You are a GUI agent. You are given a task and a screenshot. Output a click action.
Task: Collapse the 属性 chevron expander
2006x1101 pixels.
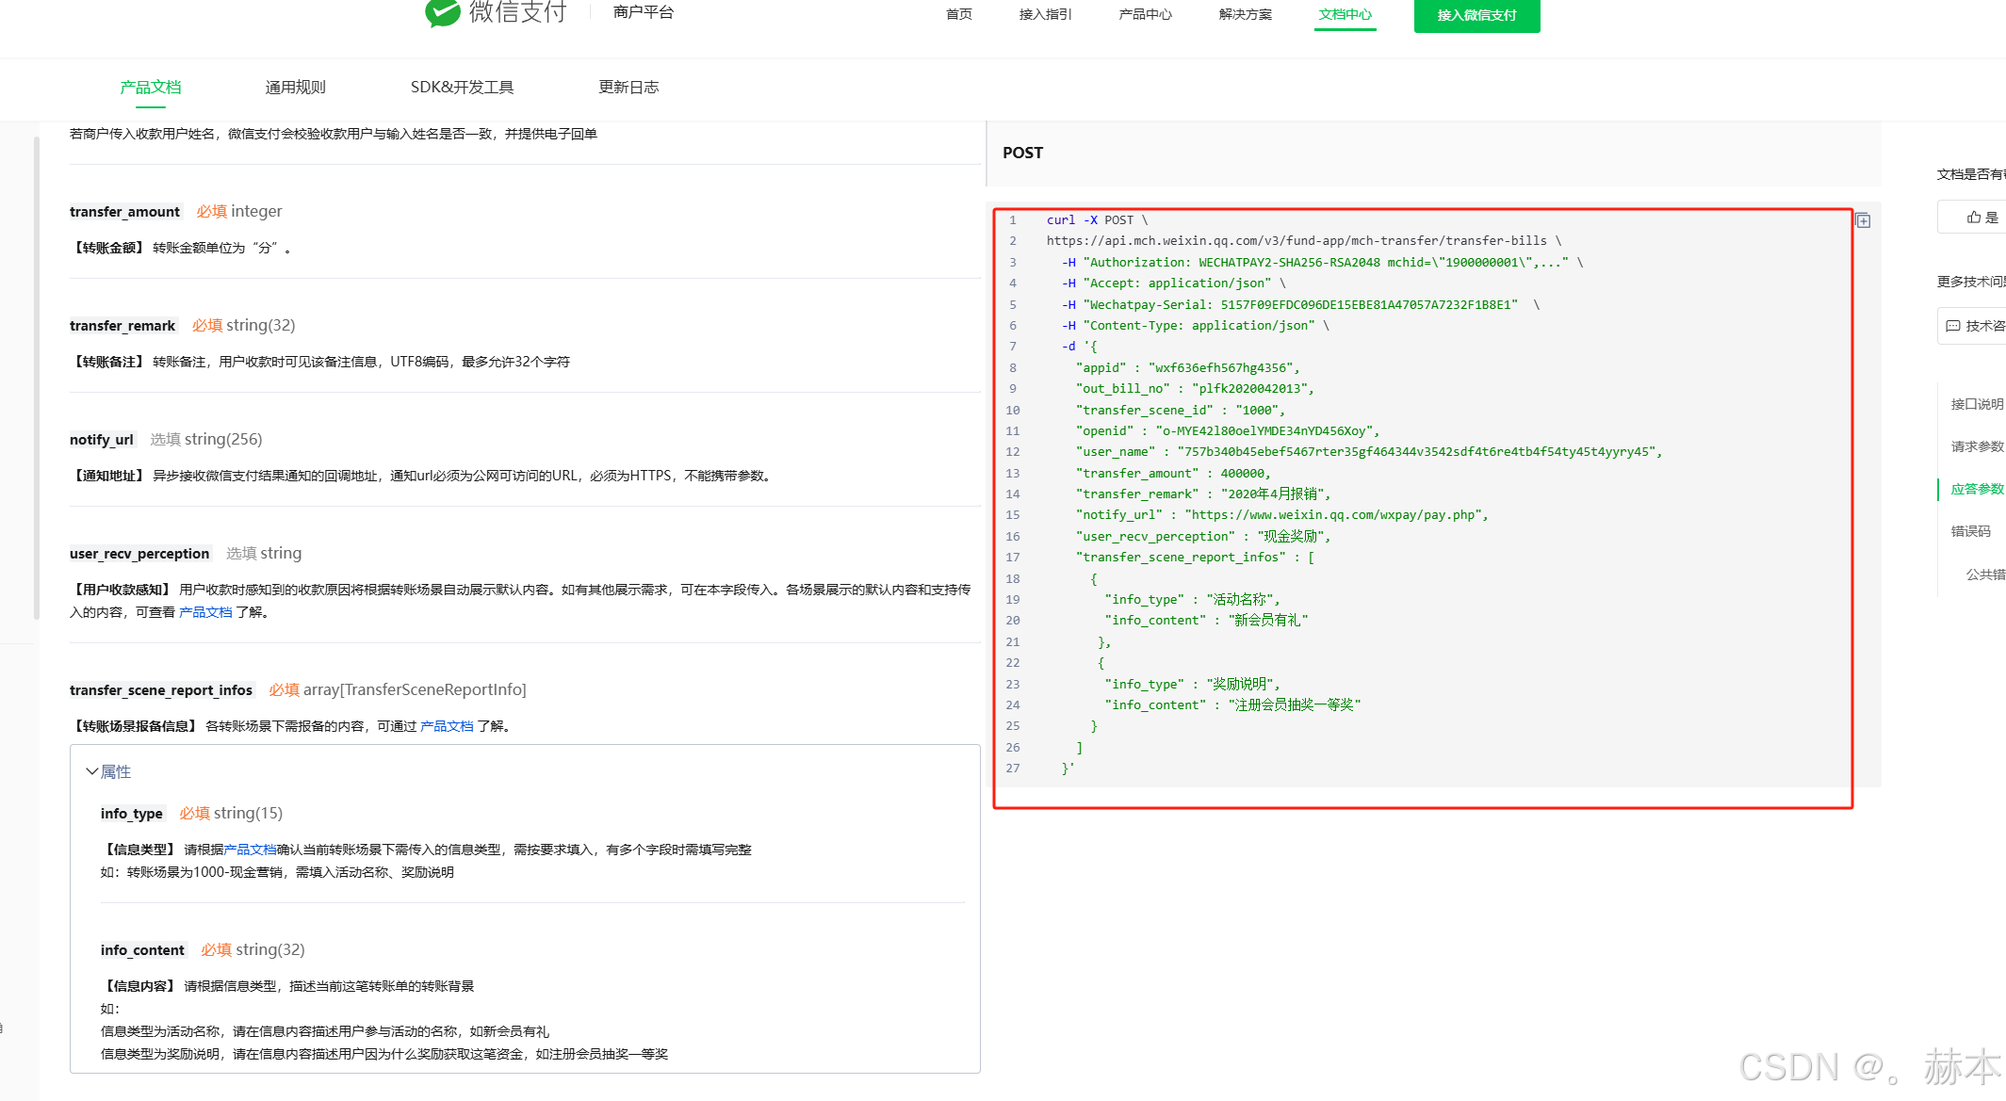pos(92,771)
